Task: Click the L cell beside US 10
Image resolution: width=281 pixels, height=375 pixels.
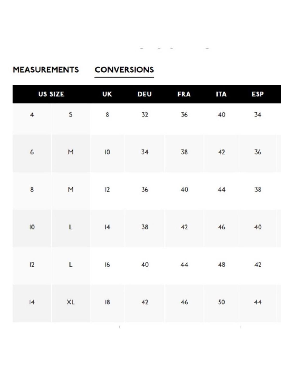Action: [71, 227]
